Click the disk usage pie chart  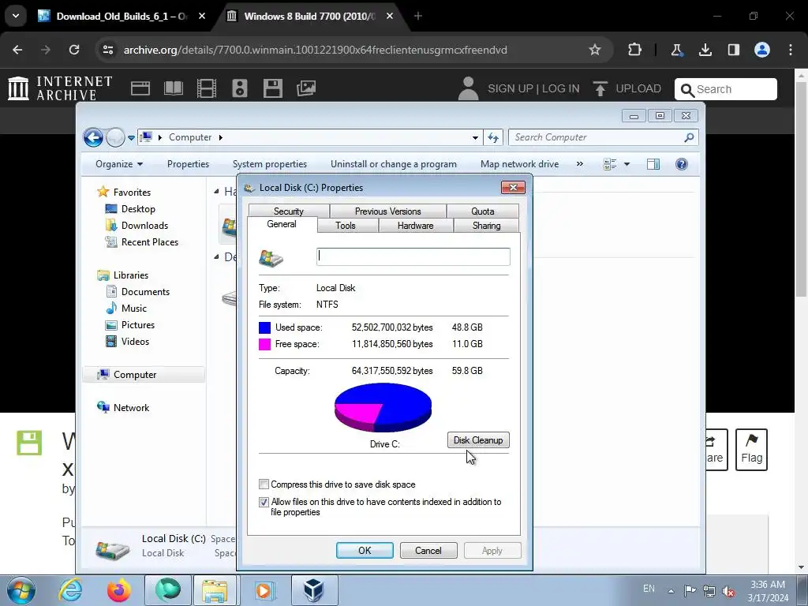point(383,407)
